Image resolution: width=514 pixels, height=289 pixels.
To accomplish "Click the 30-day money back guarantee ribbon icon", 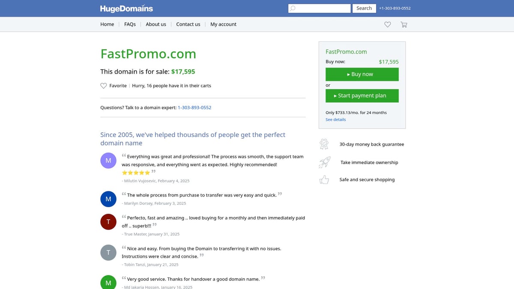I will pos(324,144).
